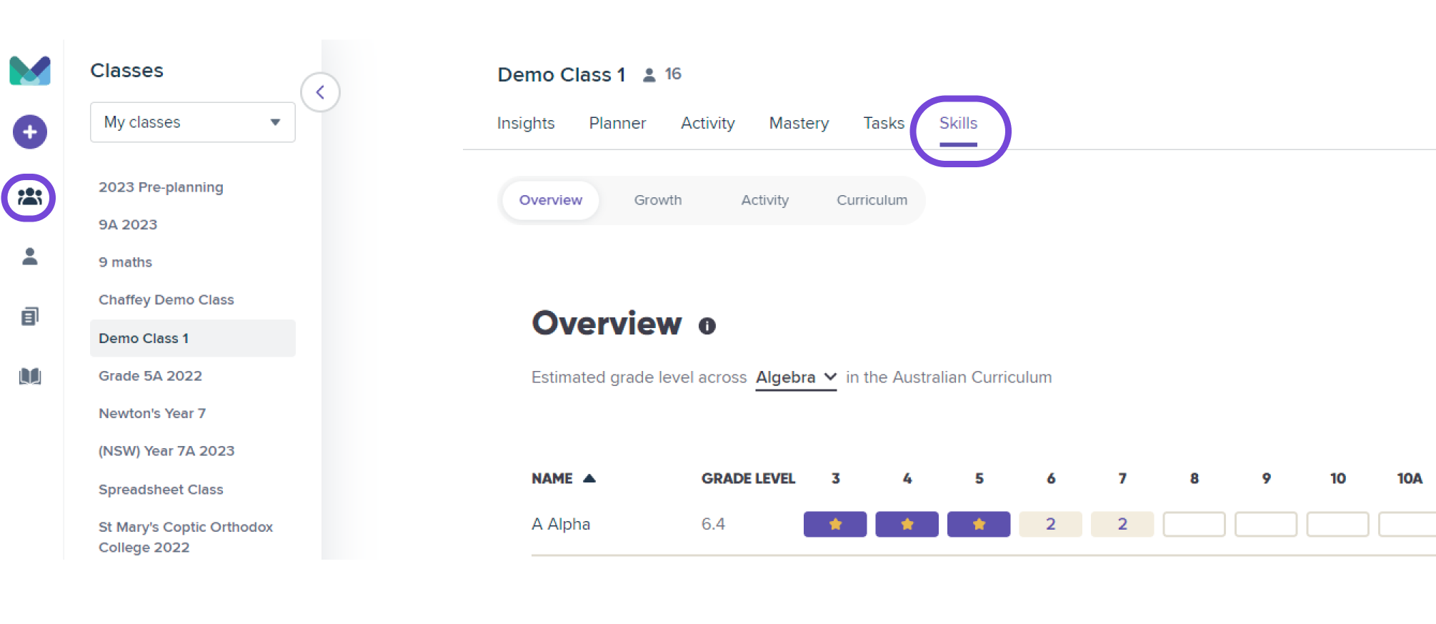Image resolution: width=1436 pixels, height=624 pixels.
Task: Open the Classes group icon in sidebar
Action: coord(29,197)
